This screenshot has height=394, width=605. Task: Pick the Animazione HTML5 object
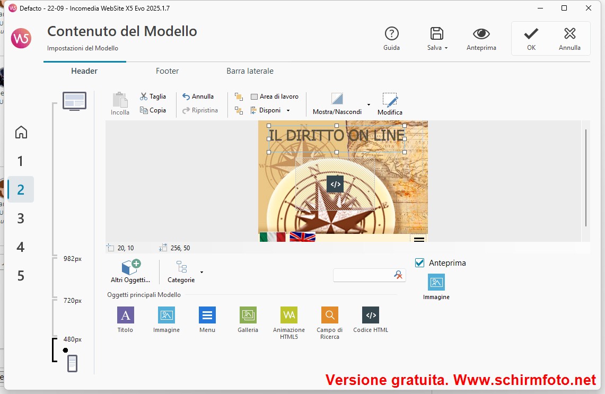pyautogui.click(x=289, y=316)
